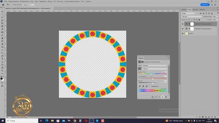
Task: Switch to the History tab in right panel
Action: (202, 10)
